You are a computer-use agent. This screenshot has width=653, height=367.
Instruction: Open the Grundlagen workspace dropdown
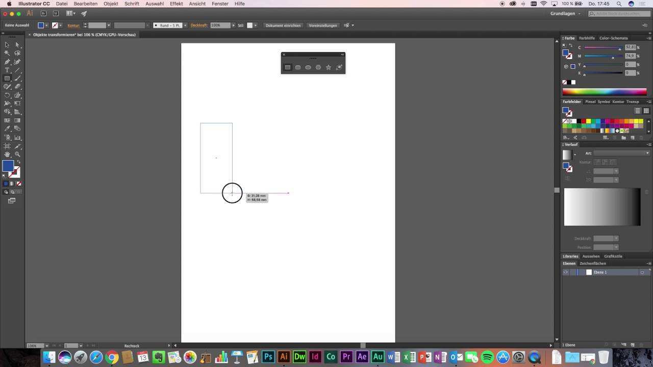point(565,14)
